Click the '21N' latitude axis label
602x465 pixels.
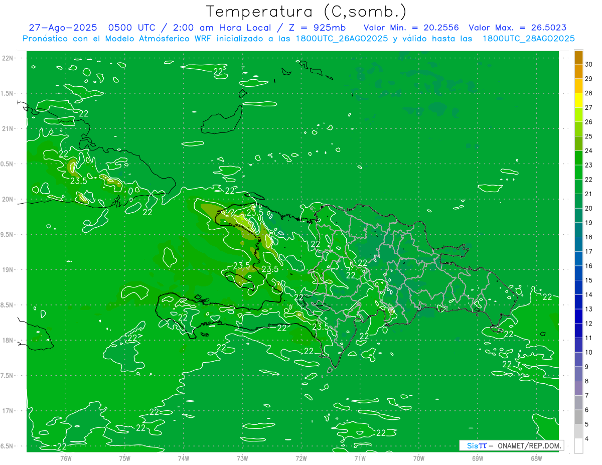click(9, 128)
